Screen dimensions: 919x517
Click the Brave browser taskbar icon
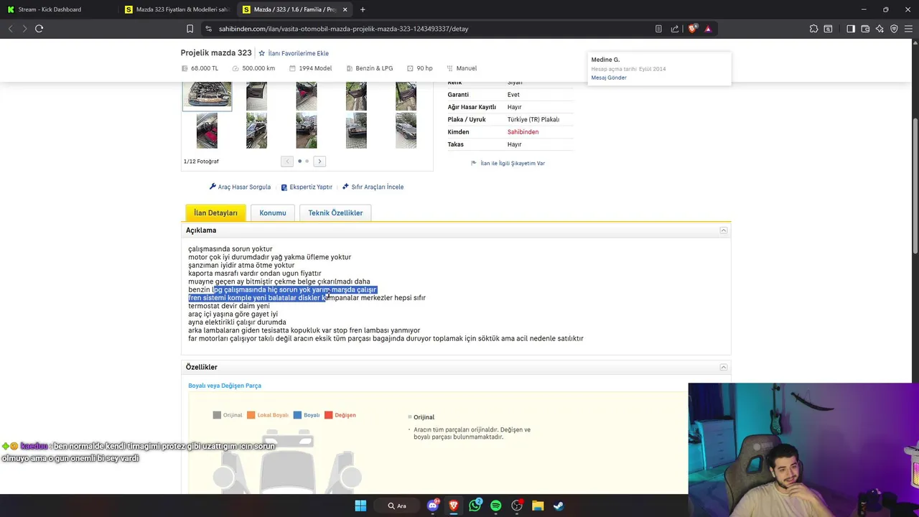pyautogui.click(x=454, y=506)
